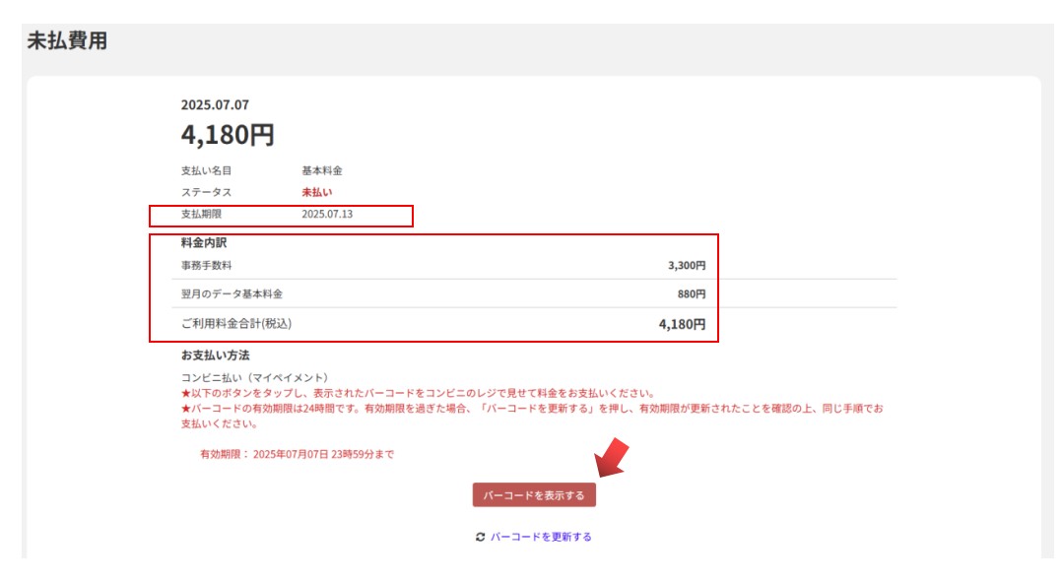Click the red note starting ★以下のボタンをタップし

point(418,393)
